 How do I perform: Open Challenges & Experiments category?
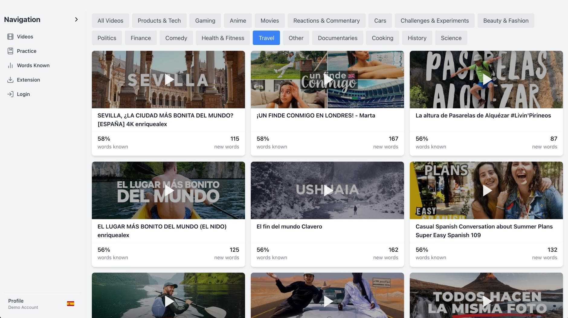tap(435, 21)
